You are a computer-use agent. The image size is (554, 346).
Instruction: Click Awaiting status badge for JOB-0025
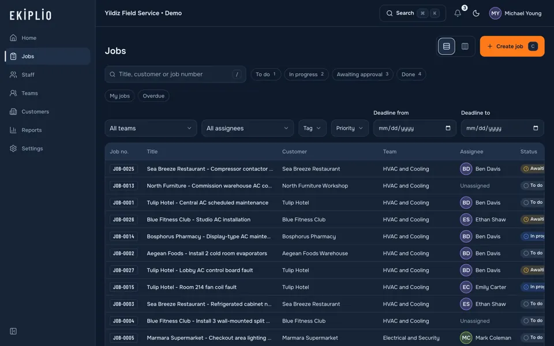coord(533,169)
